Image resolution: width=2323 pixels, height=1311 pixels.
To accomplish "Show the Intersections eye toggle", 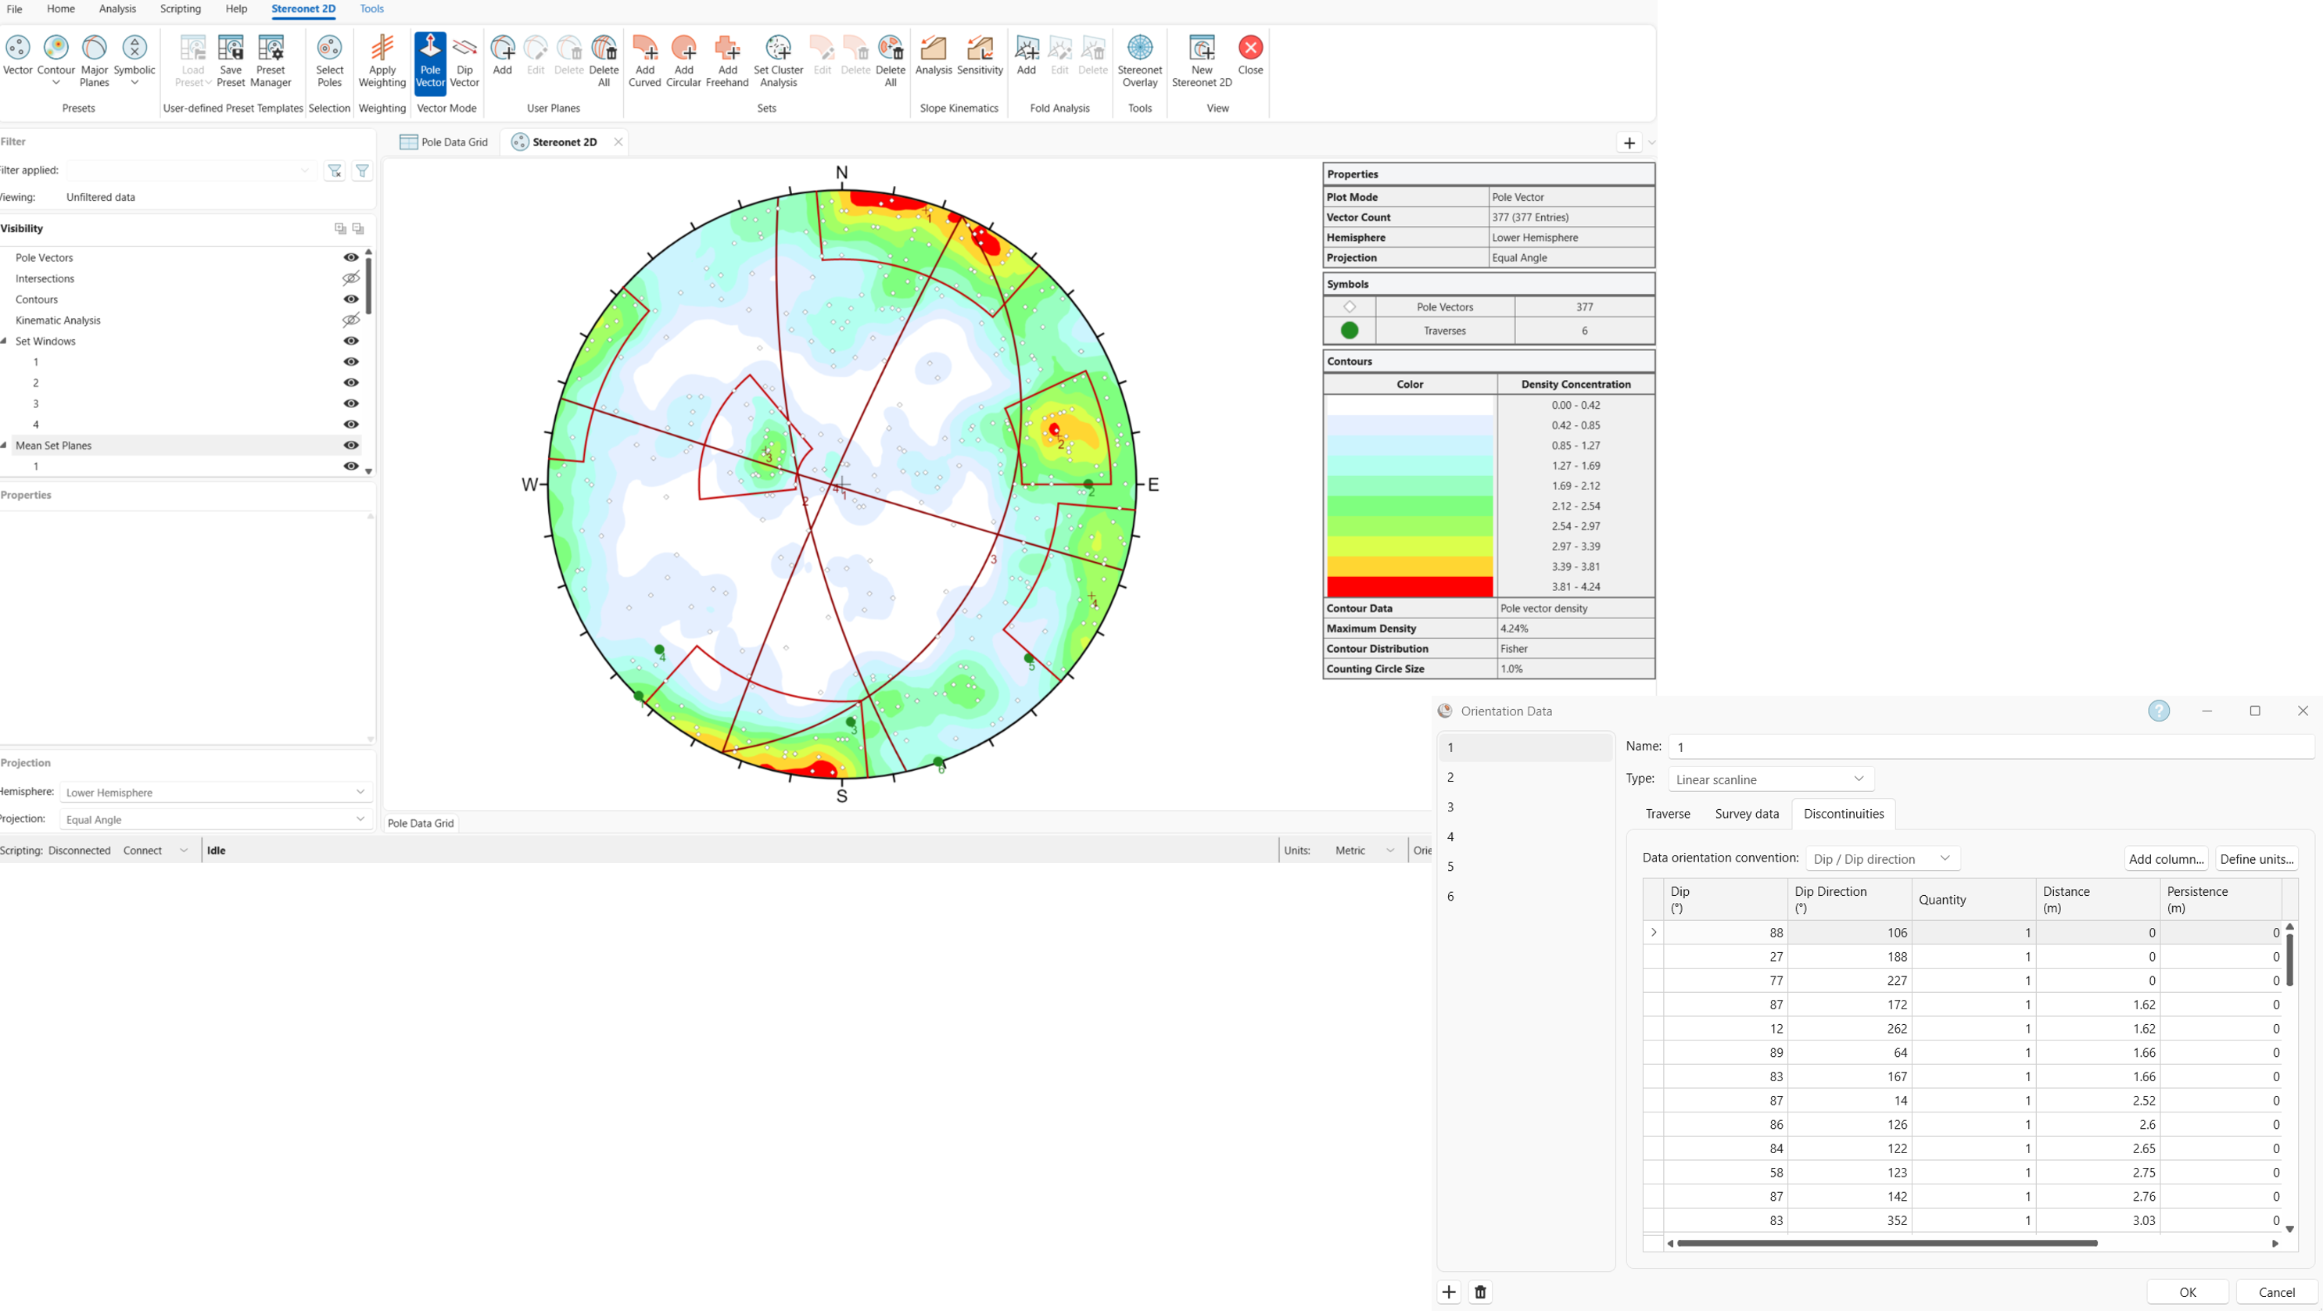I will click(x=350, y=278).
